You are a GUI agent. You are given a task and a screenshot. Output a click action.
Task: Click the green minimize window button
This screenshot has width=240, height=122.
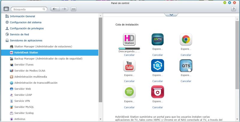point(225,3)
